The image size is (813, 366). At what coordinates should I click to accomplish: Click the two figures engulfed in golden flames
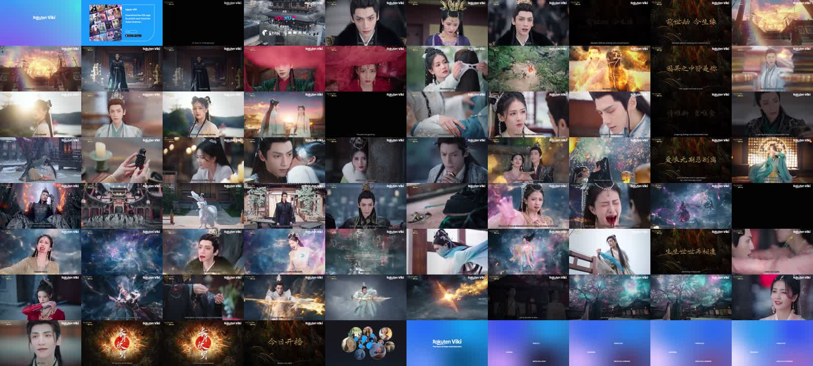coord(610,69)
